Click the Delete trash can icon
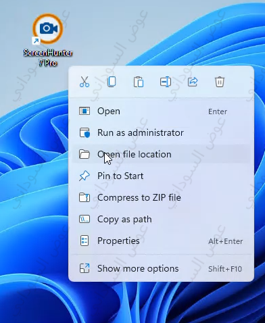 (220, 82)
